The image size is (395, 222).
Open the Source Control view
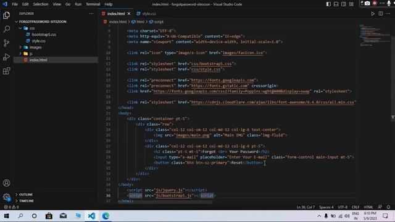[7, 43]
